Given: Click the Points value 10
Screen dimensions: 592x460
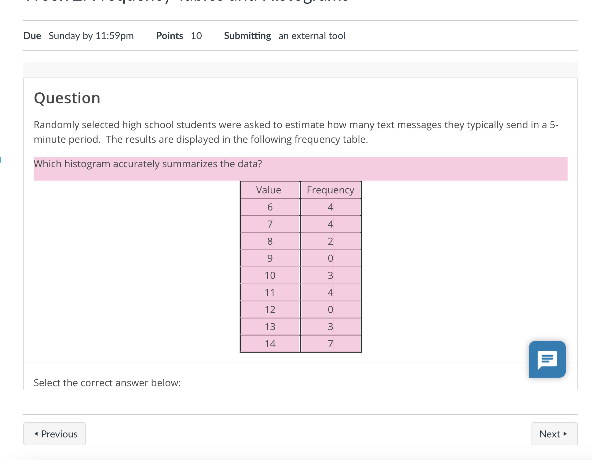Looking at the screenshot, I should tap(196, 36).
